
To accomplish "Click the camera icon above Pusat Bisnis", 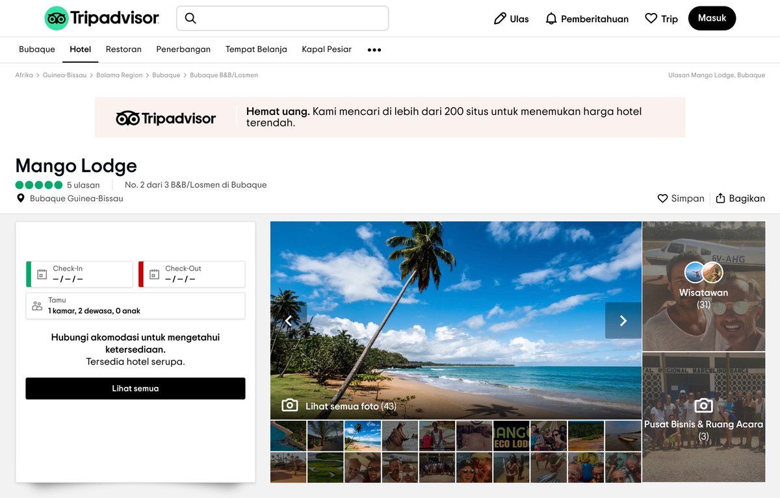I will pos(703,406).
